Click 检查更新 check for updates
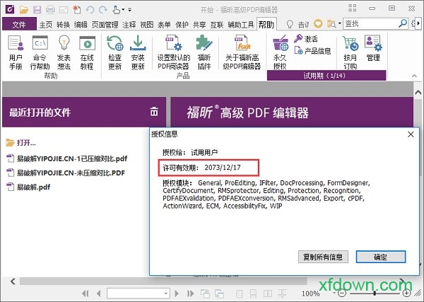 (115, 52)
